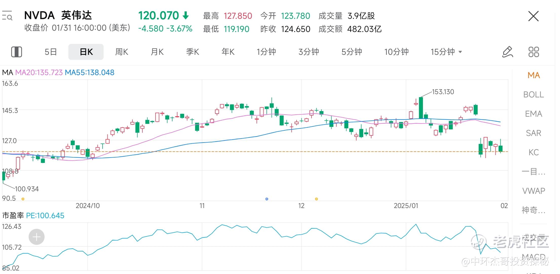Toggle the split-panel layout icon
This screenshot has width=560, height=274.
[x=16, y=52]
